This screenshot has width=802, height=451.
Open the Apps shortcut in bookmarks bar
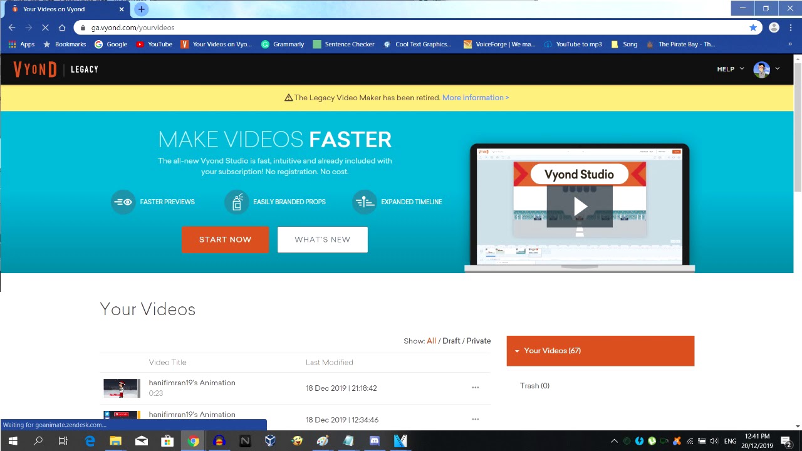tap(21, 44)
